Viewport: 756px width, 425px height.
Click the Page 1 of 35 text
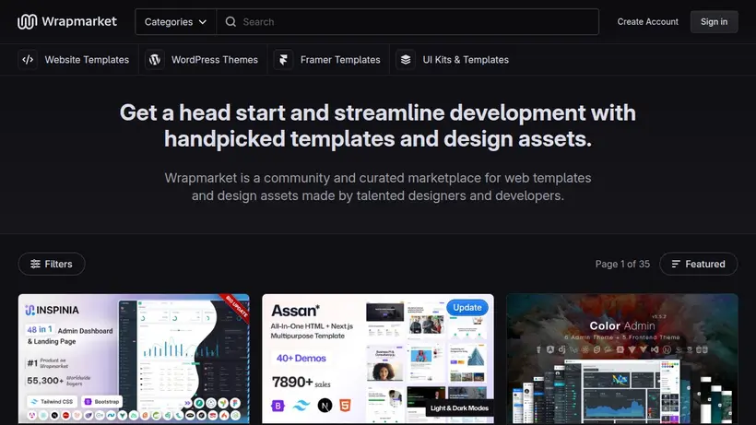point(622,264)
